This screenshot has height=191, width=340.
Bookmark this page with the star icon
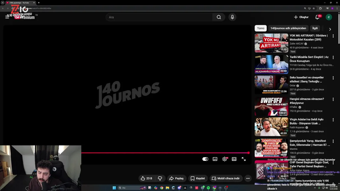pos(314,8)
